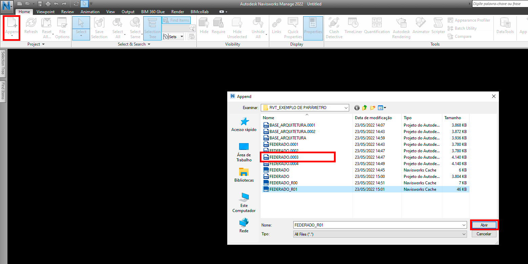Open the DataTools tool
This screenshot has width=528, height=264.
[505, 26]
